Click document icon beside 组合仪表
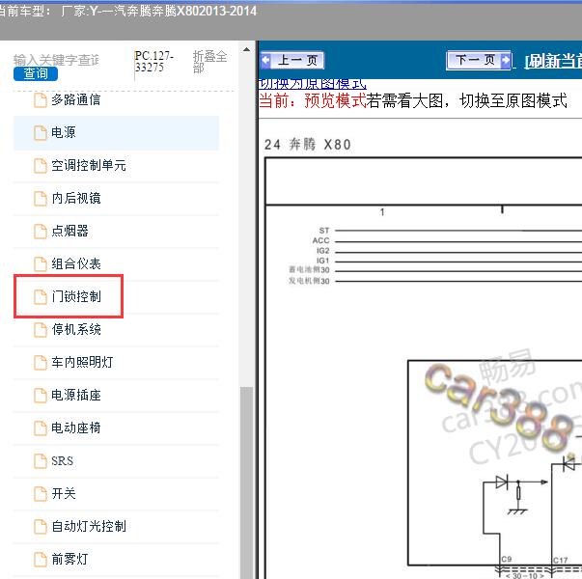Viewport: 582px width, 579px height. pyautogui.click(x=41, y=263)
